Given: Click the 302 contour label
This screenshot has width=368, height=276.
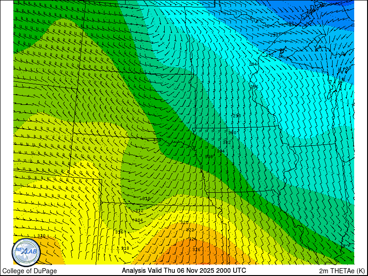Looking at the screenshot, I should coord(227,142).
